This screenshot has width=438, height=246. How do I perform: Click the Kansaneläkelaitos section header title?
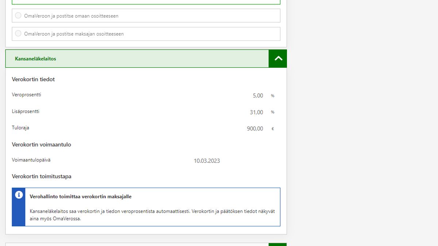pyautogui.click(x=35, y=59)
